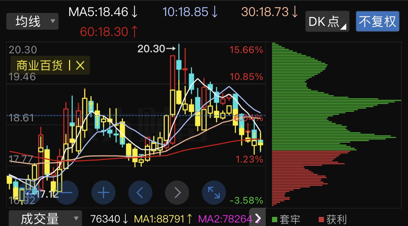Screen dimensions: 408x226
Task: Tap the 15.66% percentage label
Action: [x=246, y=50]
